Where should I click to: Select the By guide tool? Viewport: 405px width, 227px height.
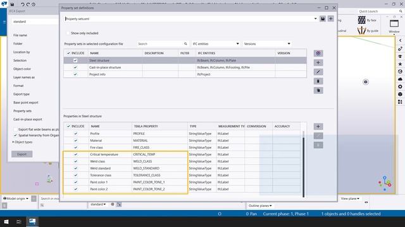368,31
